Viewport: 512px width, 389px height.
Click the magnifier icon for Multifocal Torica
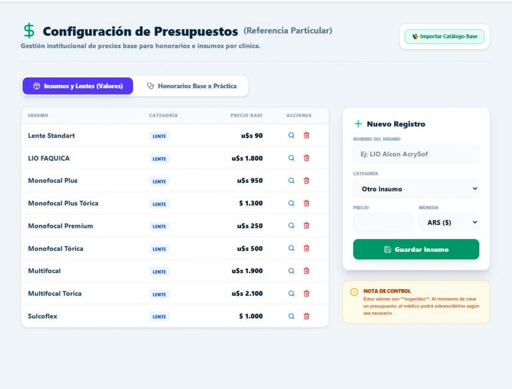[x=291, y=294]
